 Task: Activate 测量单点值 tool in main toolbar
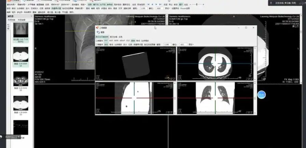56,9
